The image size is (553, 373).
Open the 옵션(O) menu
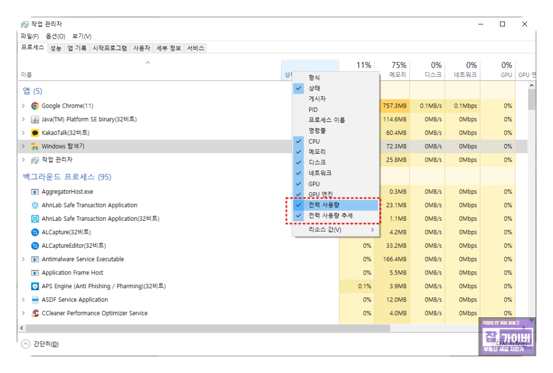click(55, 36)
